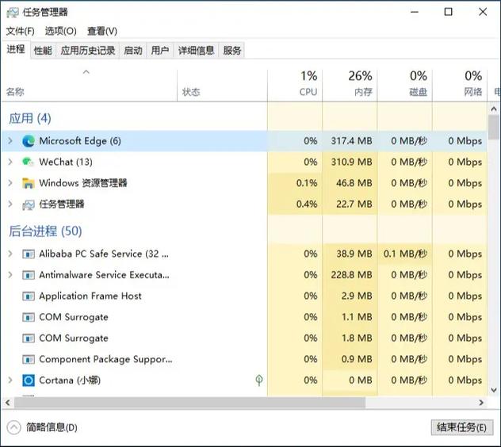Screen dimensions: 501x447
Task: Sort by the CPU column header
Action: pyautogui.click(x=295, y=83)
